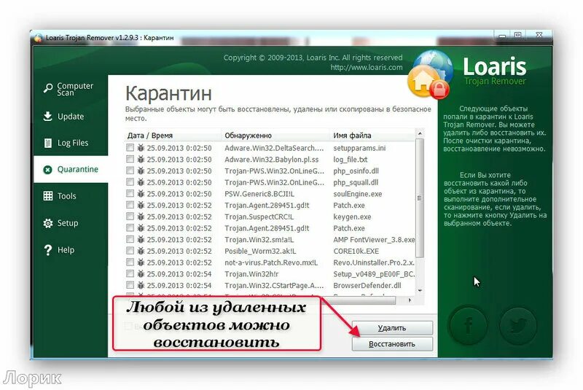Sort by Имя файла column header

(x=372, y=136)
